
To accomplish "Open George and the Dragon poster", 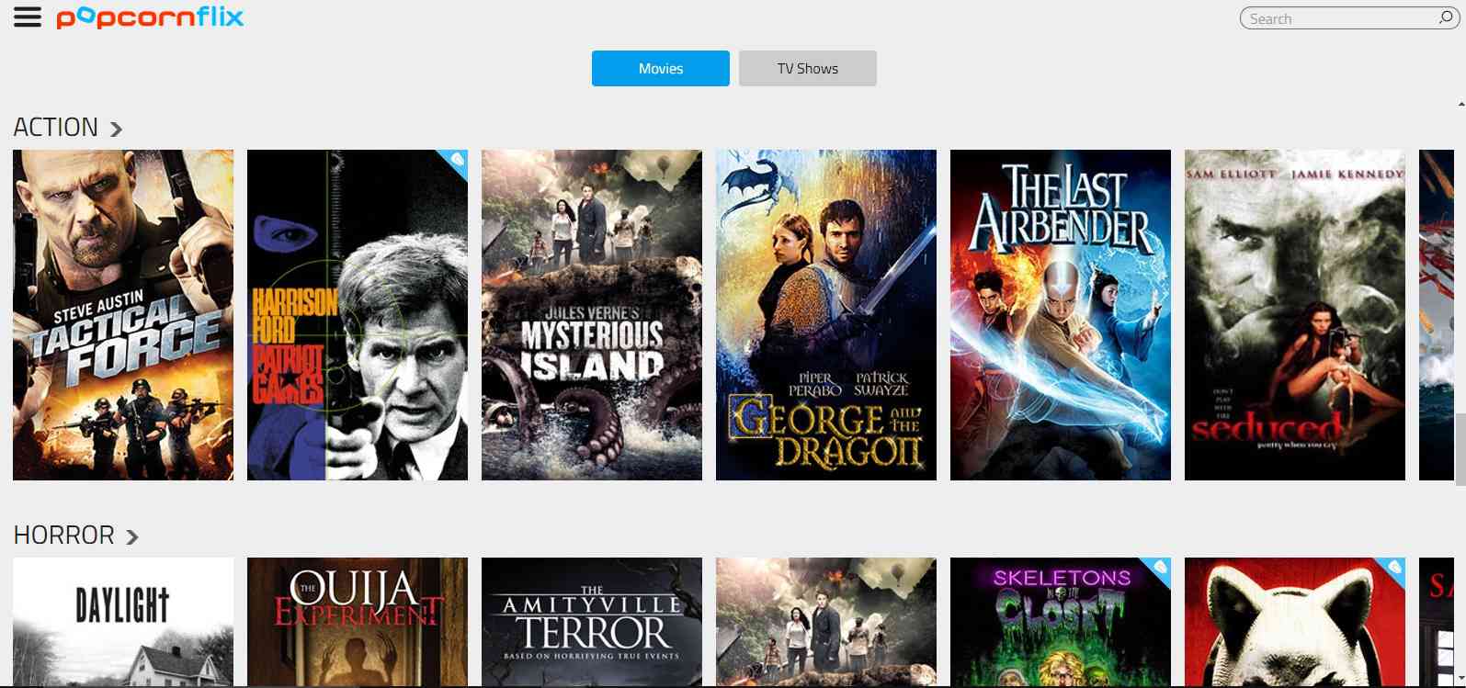I will pyautogui.click(x=825, y=315).
